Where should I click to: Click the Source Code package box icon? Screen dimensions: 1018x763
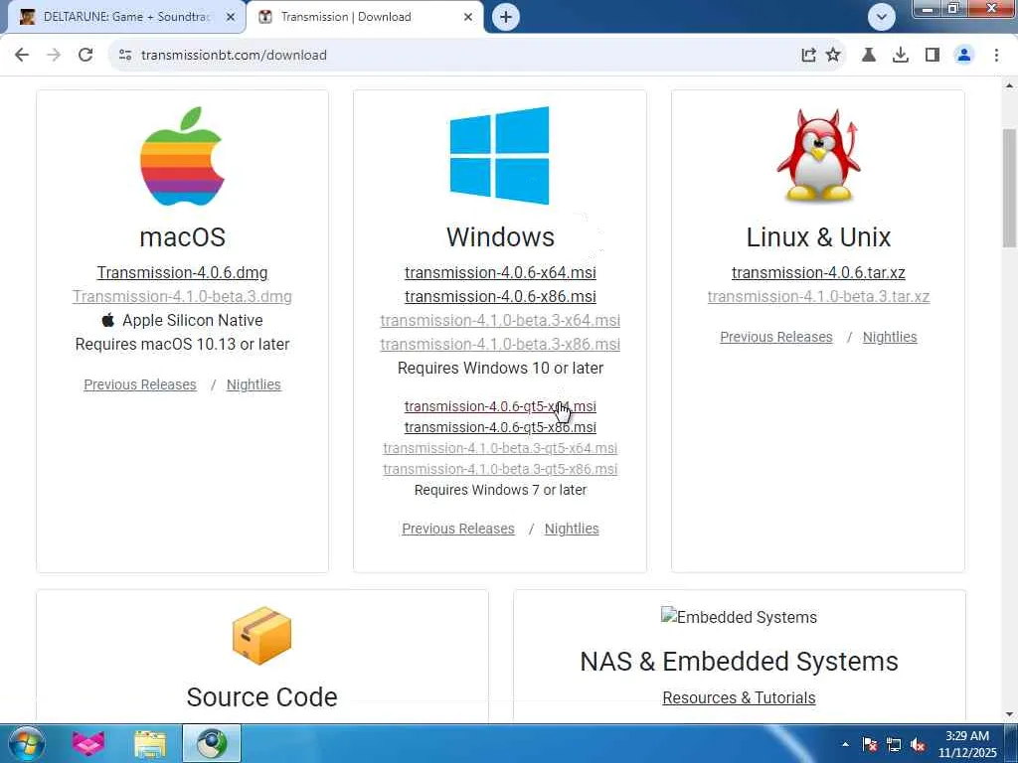261,636
